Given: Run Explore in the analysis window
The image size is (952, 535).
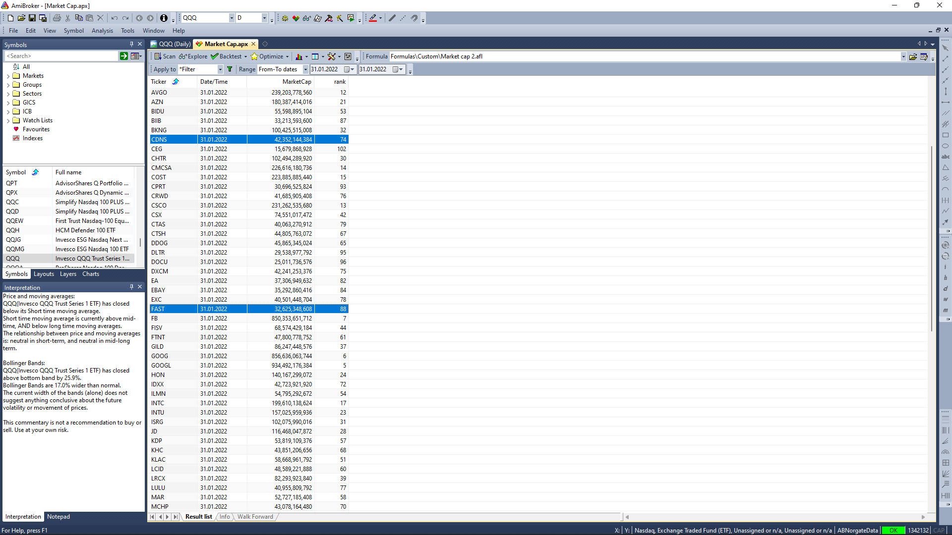Looking at the screenshot, I should coord(193,56).
